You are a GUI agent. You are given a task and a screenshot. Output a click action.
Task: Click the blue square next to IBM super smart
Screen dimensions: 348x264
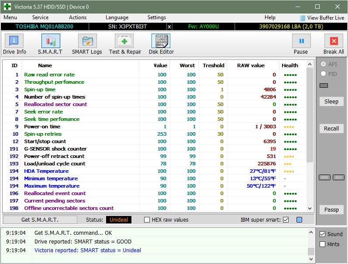click(x=299, y=220)
